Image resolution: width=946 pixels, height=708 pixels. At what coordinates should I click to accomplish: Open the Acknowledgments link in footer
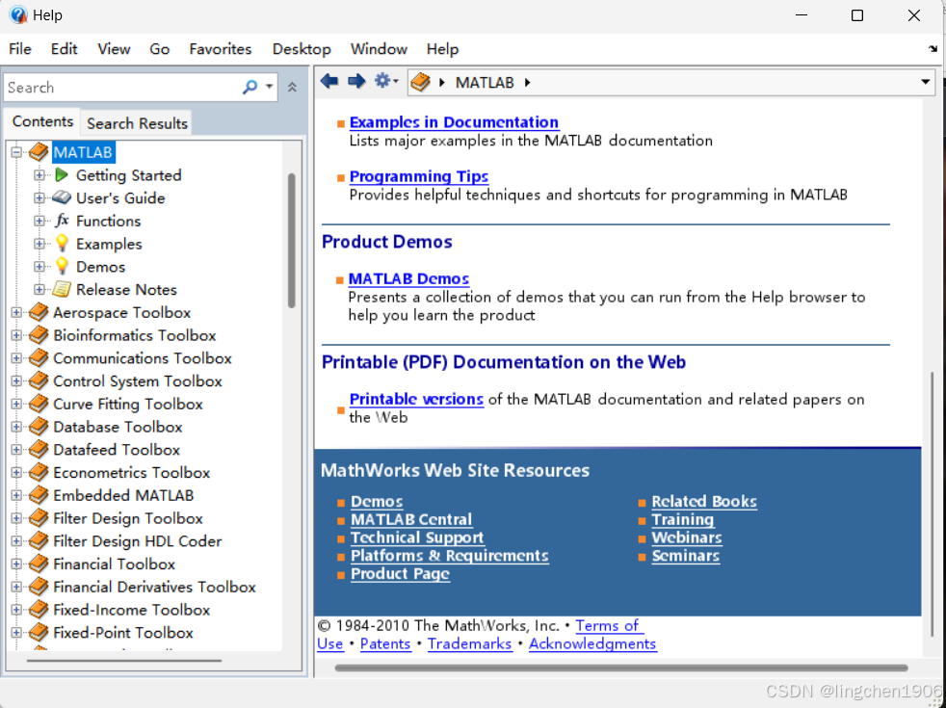[592, 643]
